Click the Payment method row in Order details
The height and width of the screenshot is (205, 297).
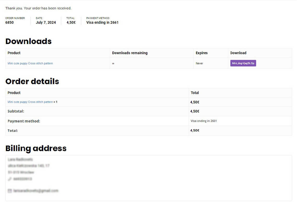click(24, 121)
